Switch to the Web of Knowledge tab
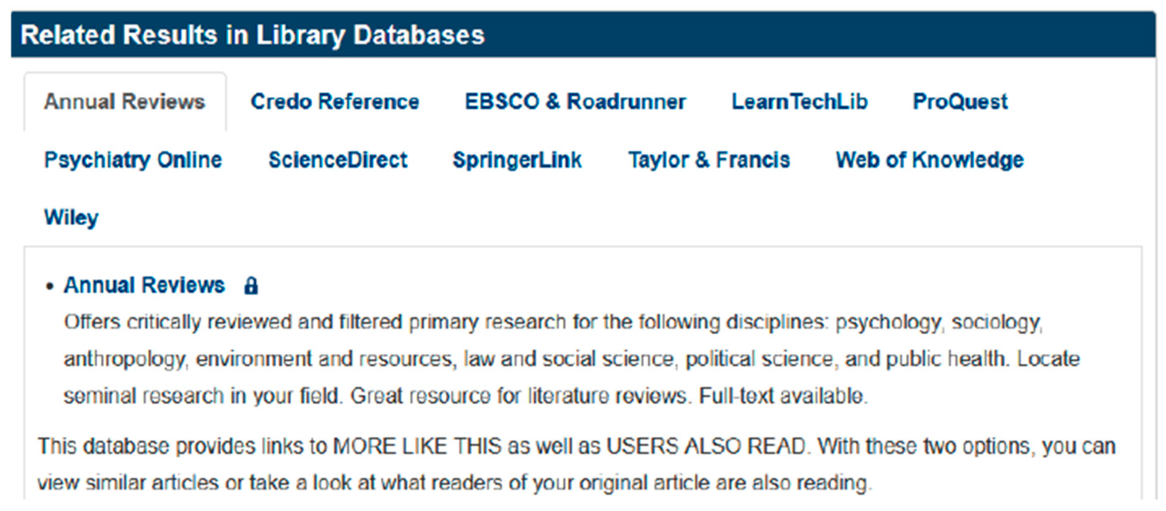This screenshot has height=511, width=1166. click(x=929, y=160)
